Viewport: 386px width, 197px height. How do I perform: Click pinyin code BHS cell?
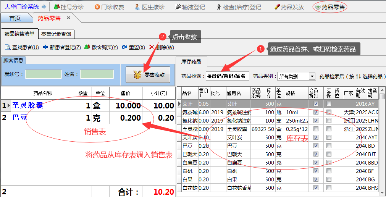pos(373,187)
